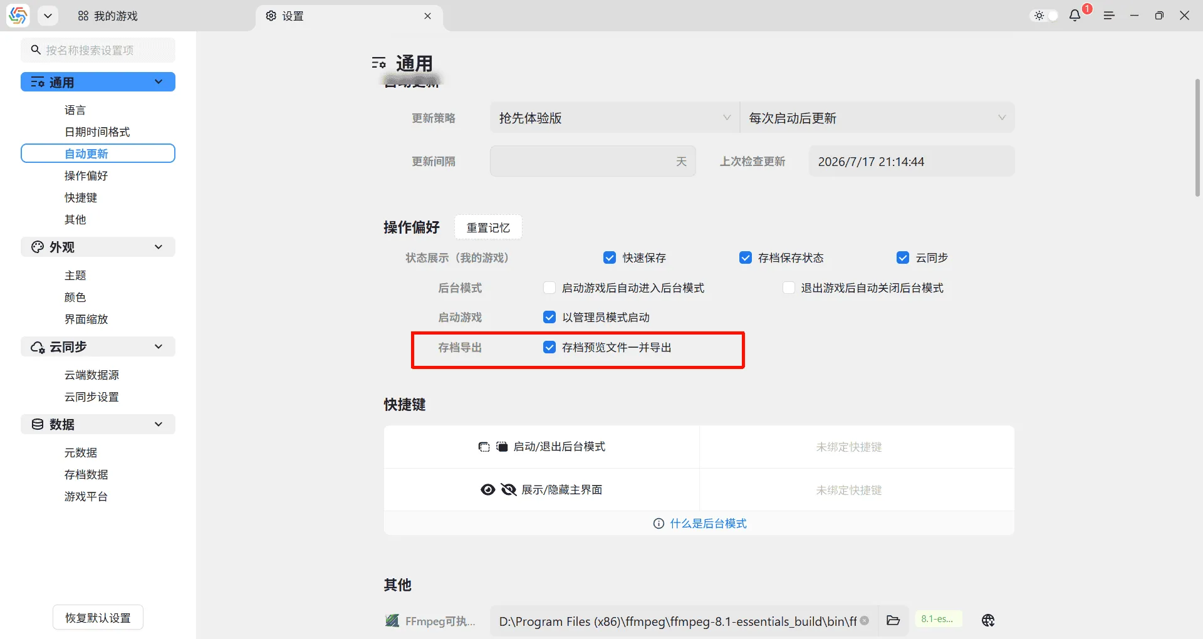Open the dropdown arrow beside the app logo

(x=48, y=16)
